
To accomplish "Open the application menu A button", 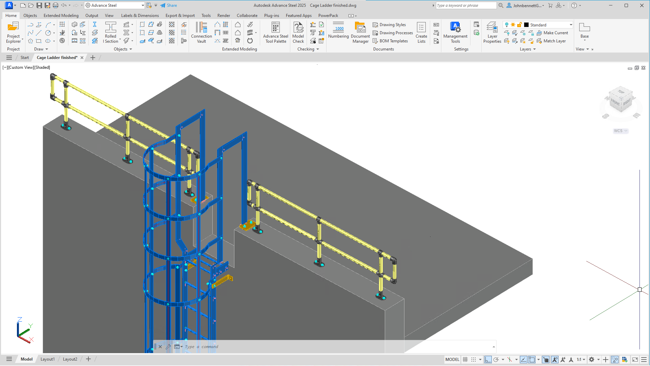I will click(9, 5).
